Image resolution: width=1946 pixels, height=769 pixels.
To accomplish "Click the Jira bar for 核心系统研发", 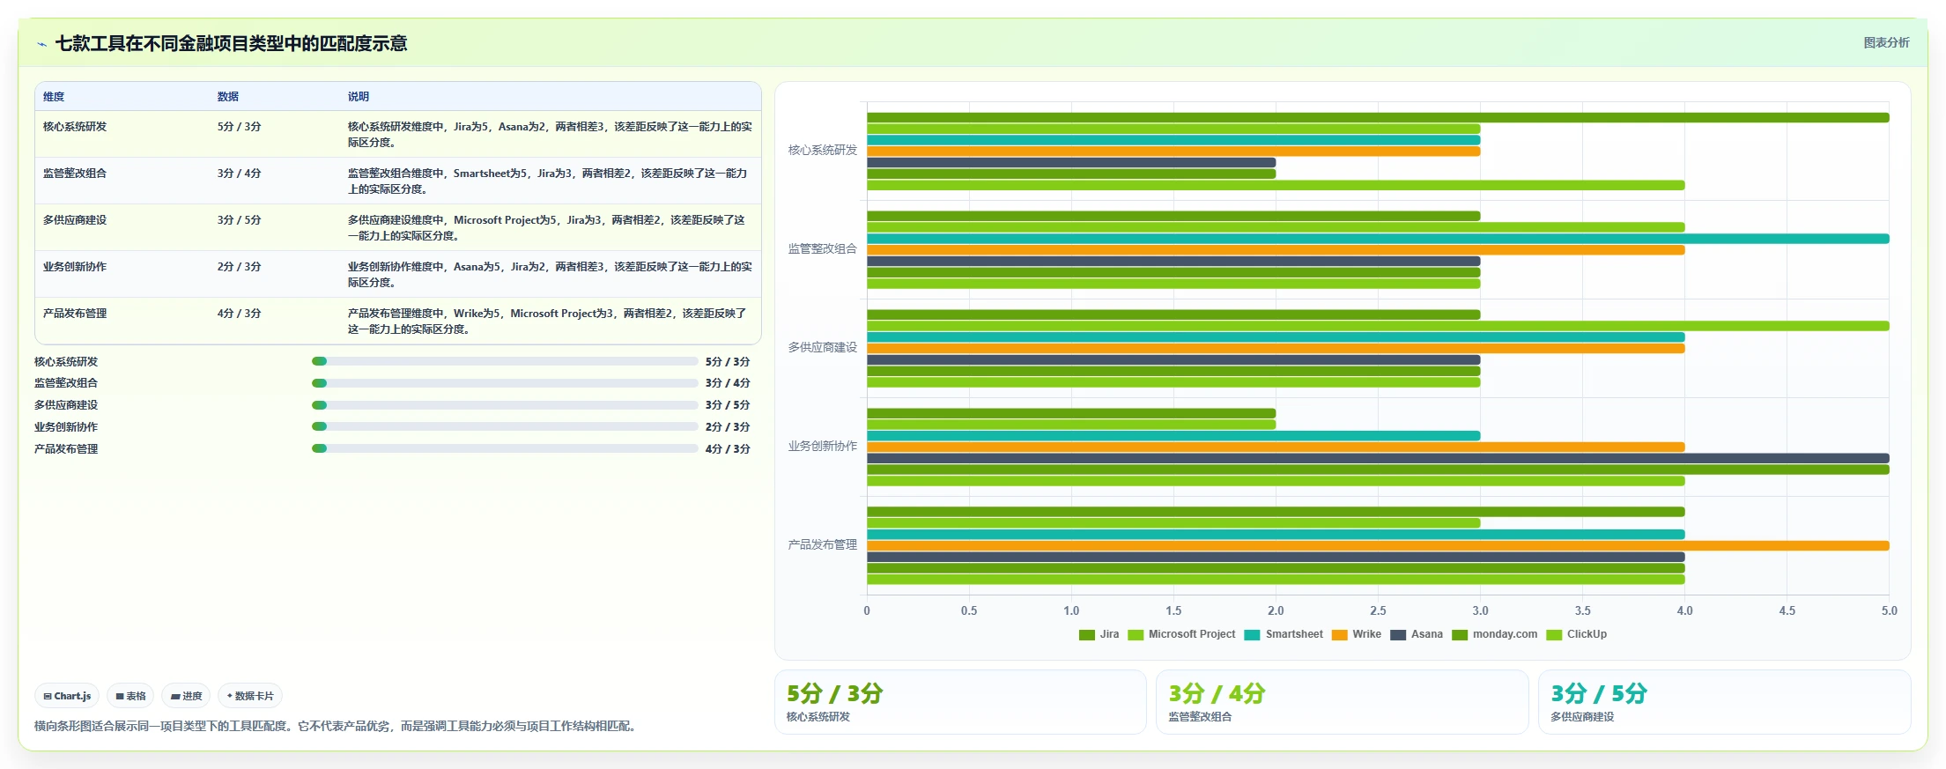I will [1378, 117].
